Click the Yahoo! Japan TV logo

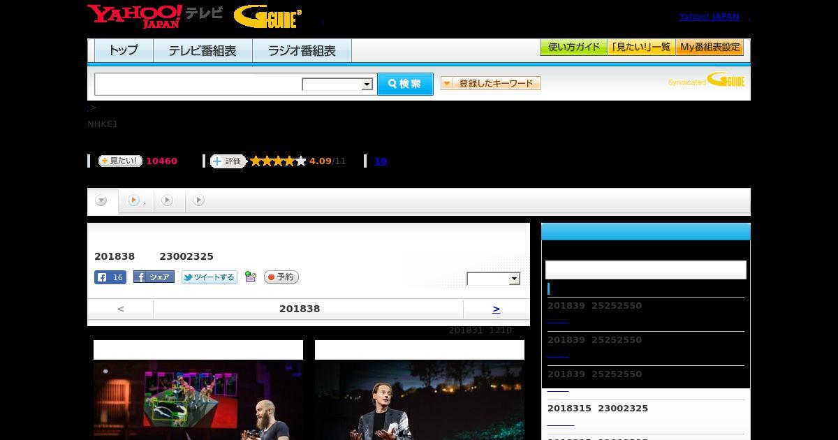[x=155, y=16]
